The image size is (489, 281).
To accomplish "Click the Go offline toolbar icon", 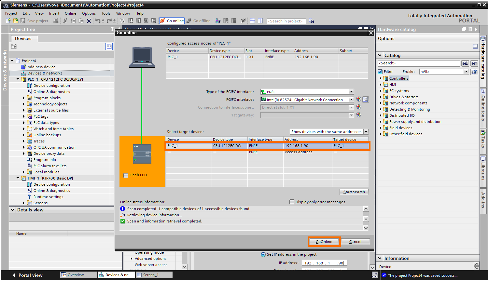I will pos(198,20).
